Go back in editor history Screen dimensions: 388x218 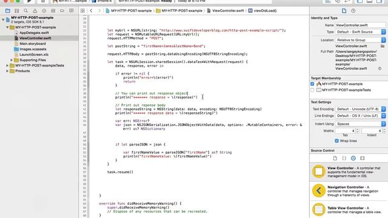click(x=92, y=11)
